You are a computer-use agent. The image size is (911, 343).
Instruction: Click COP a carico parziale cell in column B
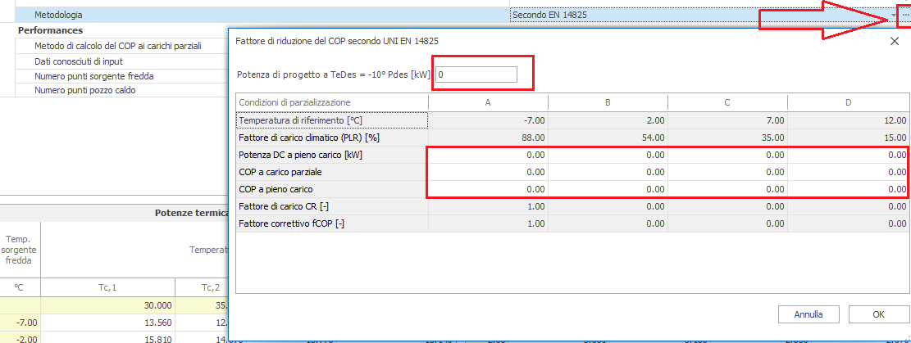pyautogui.click(x=608, y=172)
